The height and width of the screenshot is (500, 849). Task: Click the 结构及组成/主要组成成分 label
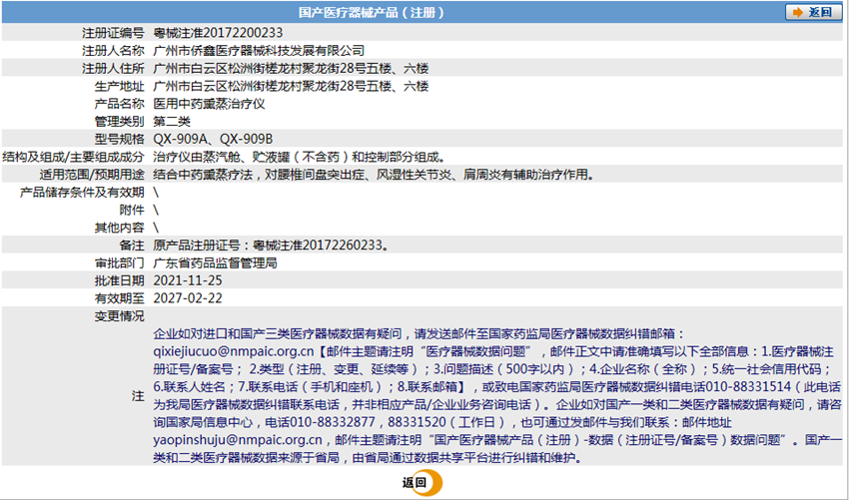pyautogui.click(x=74, y=157)
